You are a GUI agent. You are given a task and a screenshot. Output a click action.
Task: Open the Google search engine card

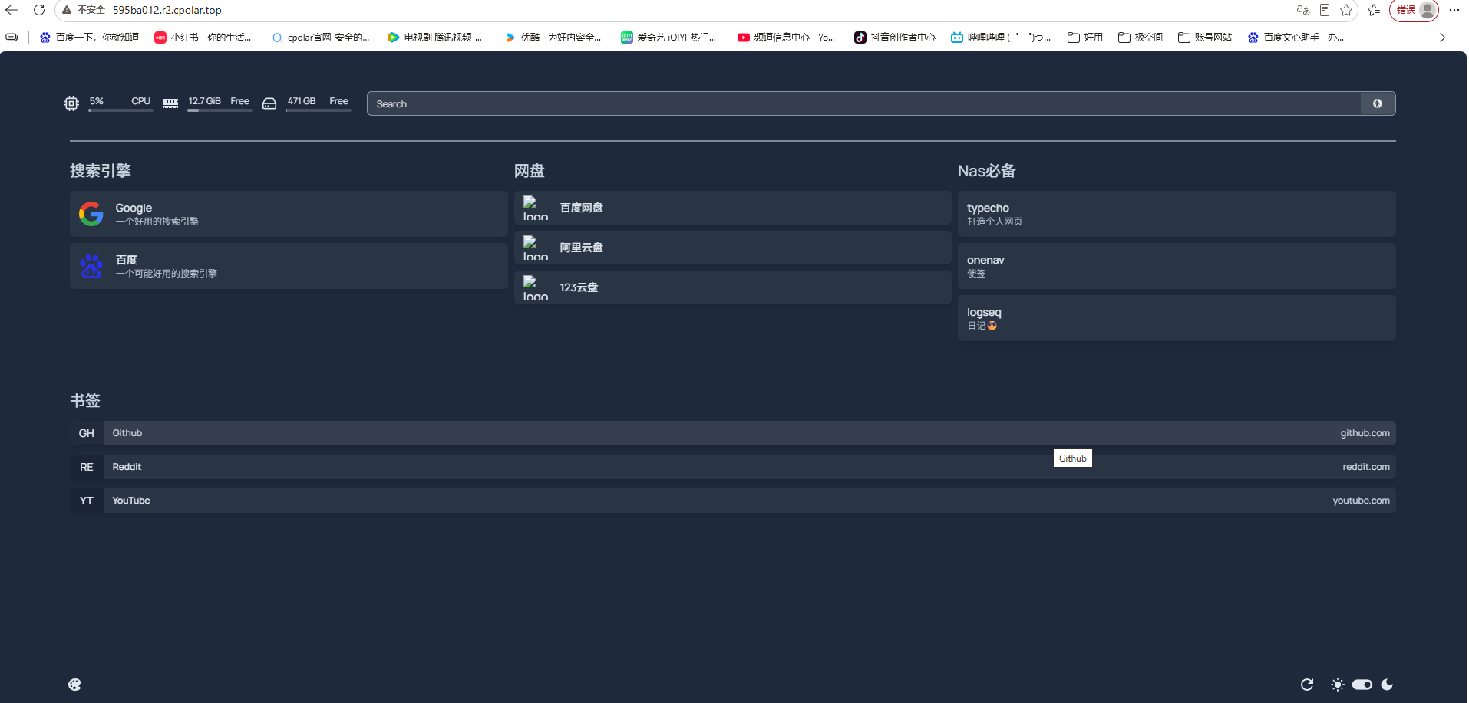[289, 214]
